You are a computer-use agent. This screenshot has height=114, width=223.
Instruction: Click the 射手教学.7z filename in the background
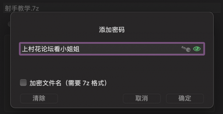22,8
